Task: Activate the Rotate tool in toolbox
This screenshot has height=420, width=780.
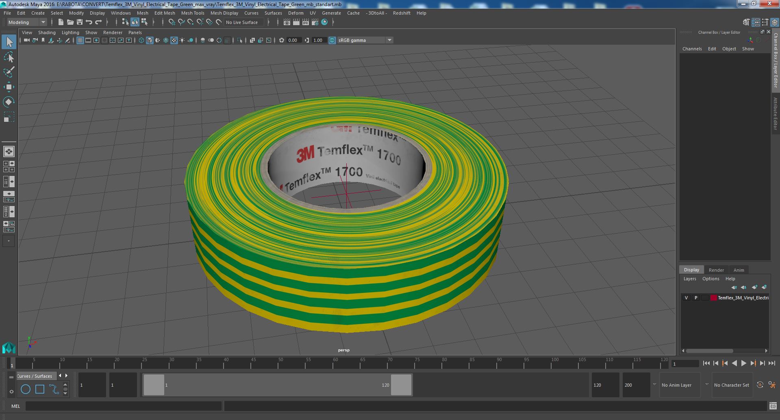Action: tap(9, 102)
